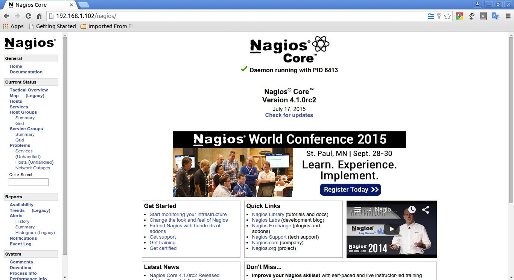Screen dimensions: 514x280
Task: Open the Google Translate extension icon
Action: point(496,16)
